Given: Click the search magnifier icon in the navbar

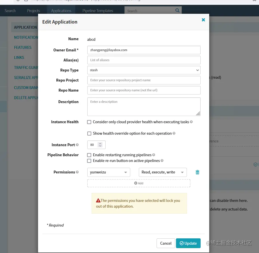Looking at the screenshot, I should pos(177,10).
